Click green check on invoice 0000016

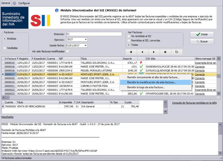(141, 70)
